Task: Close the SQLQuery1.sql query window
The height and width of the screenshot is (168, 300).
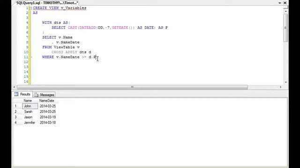Action: [x=285, y=3]
